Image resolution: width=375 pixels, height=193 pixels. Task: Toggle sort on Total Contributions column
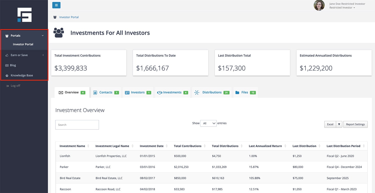[x=204, y=146]
